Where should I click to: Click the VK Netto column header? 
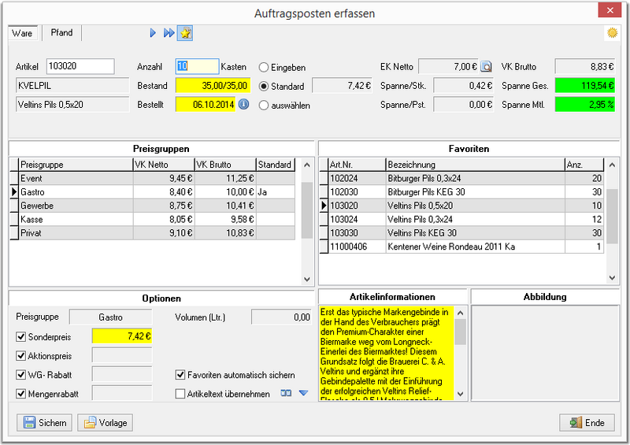(x=164, y=165)
